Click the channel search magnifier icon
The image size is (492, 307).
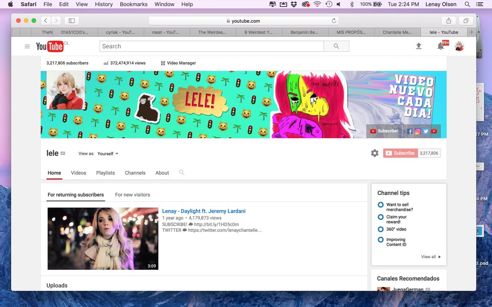coord(182,173)
